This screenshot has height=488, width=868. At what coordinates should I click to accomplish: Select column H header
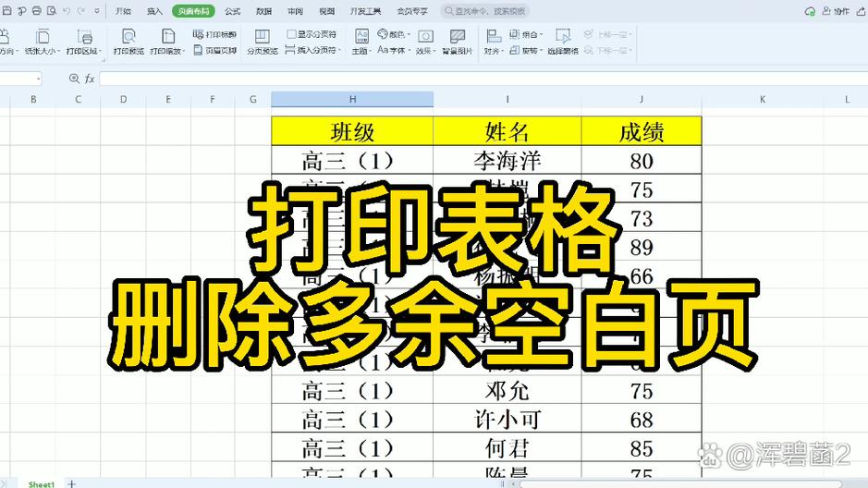click(x=352, y=100)
